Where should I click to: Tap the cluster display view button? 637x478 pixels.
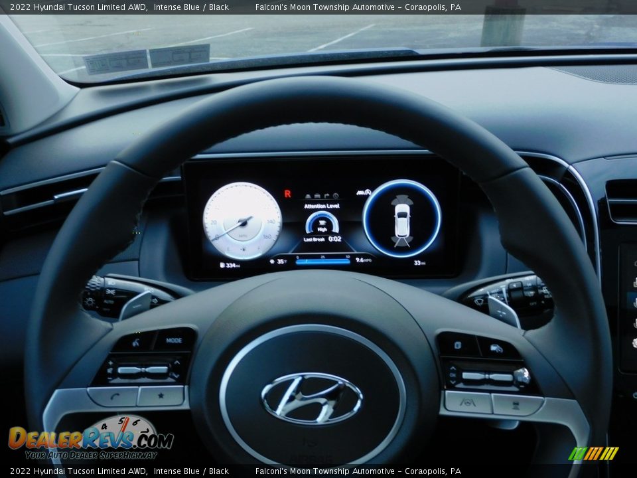tap(457, 345)
